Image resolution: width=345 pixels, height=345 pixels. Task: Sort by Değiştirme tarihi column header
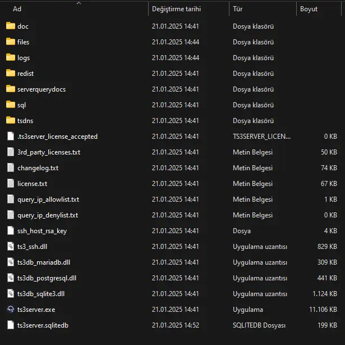tap(176, 9)
